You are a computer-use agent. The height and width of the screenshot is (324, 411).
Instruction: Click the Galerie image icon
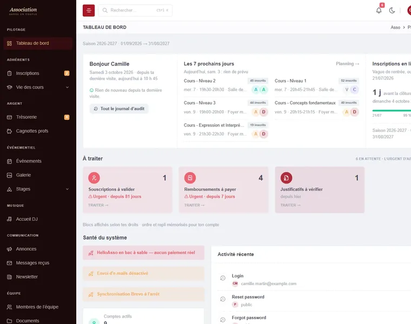click(9, 175)
